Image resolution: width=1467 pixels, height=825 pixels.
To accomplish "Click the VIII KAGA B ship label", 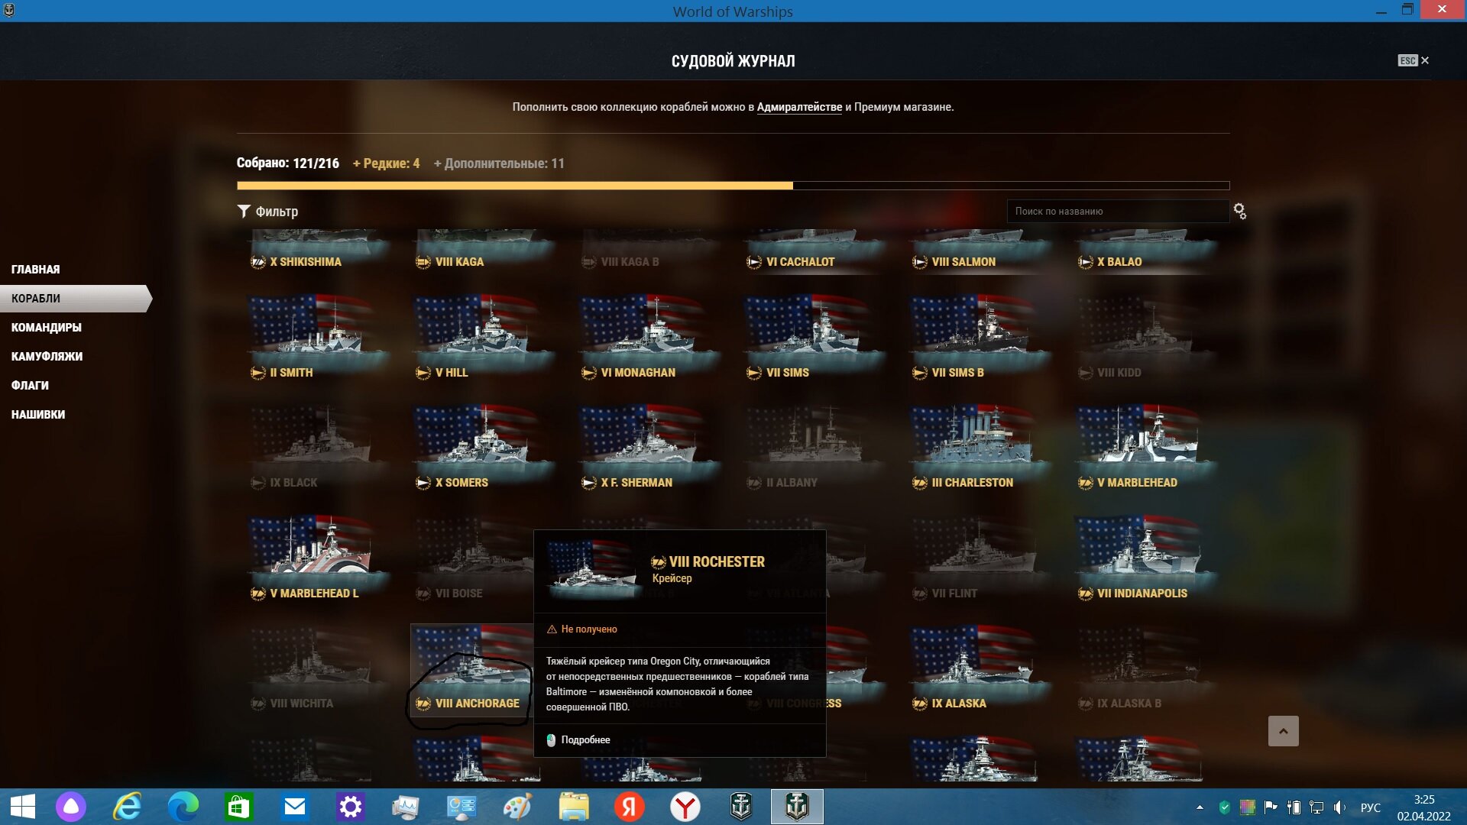I will 630,262.
